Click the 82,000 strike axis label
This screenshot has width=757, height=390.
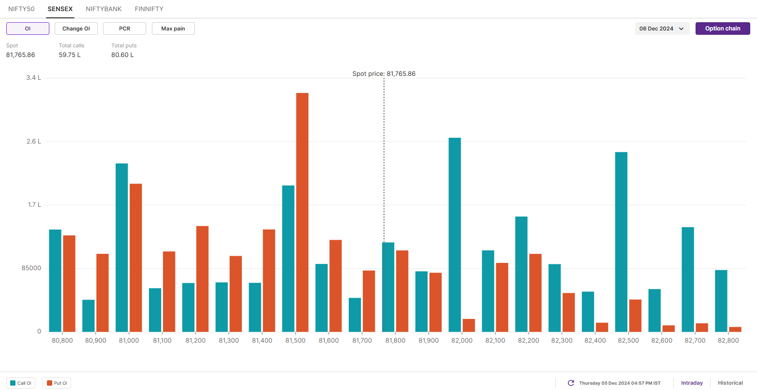462,340
